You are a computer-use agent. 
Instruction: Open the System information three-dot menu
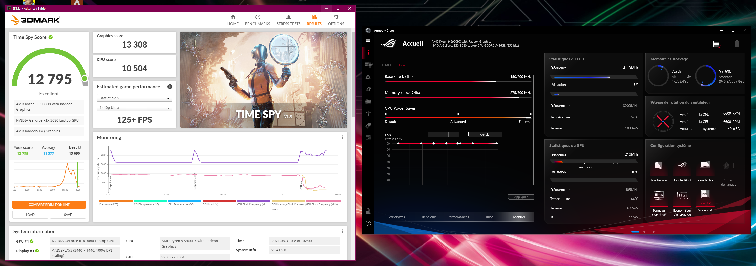point(342,231)
